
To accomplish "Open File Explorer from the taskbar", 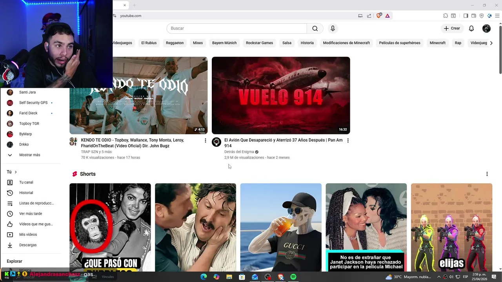I will coord(229,277).
